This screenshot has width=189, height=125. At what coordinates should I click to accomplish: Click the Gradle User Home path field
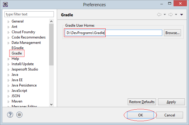pyautogui.click(x=113, y=33)
